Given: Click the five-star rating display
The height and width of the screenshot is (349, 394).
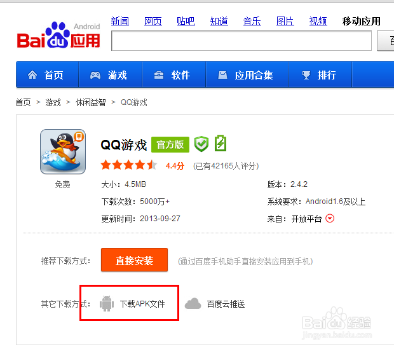Looking at the screenshot, I should coord(129,165).
